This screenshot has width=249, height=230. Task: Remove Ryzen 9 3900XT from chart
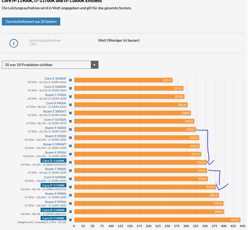pos(70,146)
